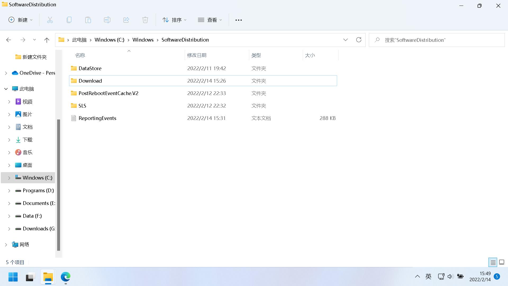Cut the selected Download folder
Image resolution: width=508 pixels, height=286 pixels.
click(x=50, y=20)
